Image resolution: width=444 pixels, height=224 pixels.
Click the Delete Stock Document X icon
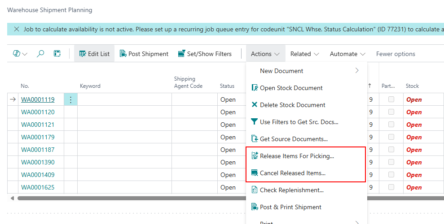pos(255,105)
